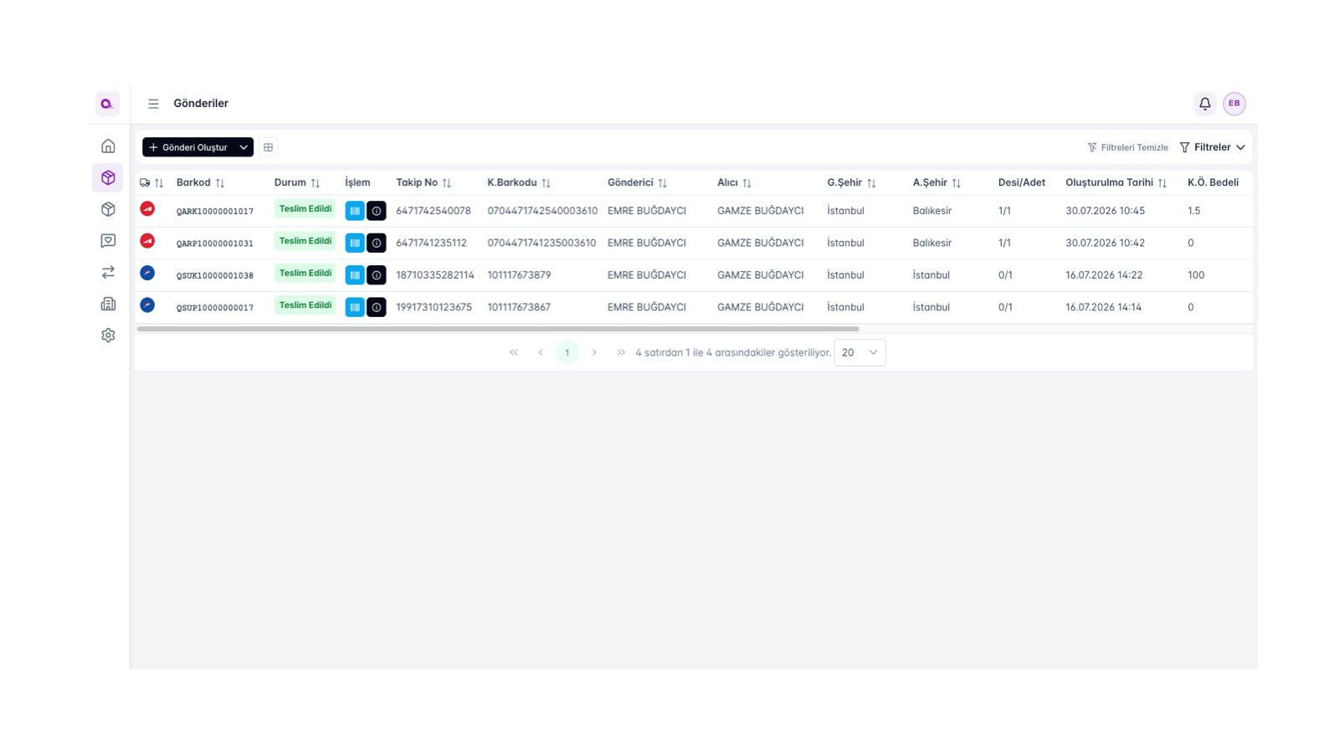Open the rows per page dropdown showing 20
Screen dimensions: 1339x753
pos(859,352)
